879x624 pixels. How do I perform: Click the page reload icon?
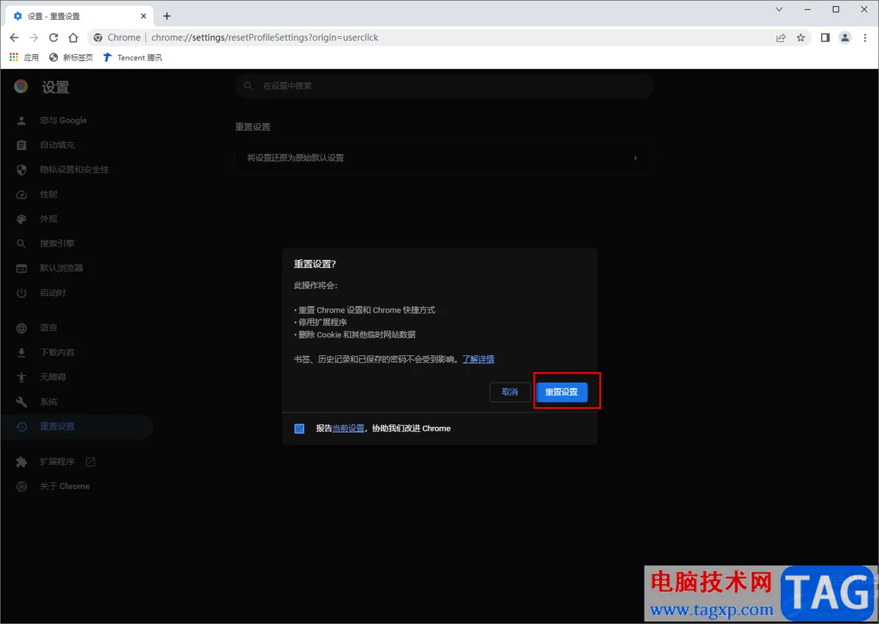coord(53,37)
